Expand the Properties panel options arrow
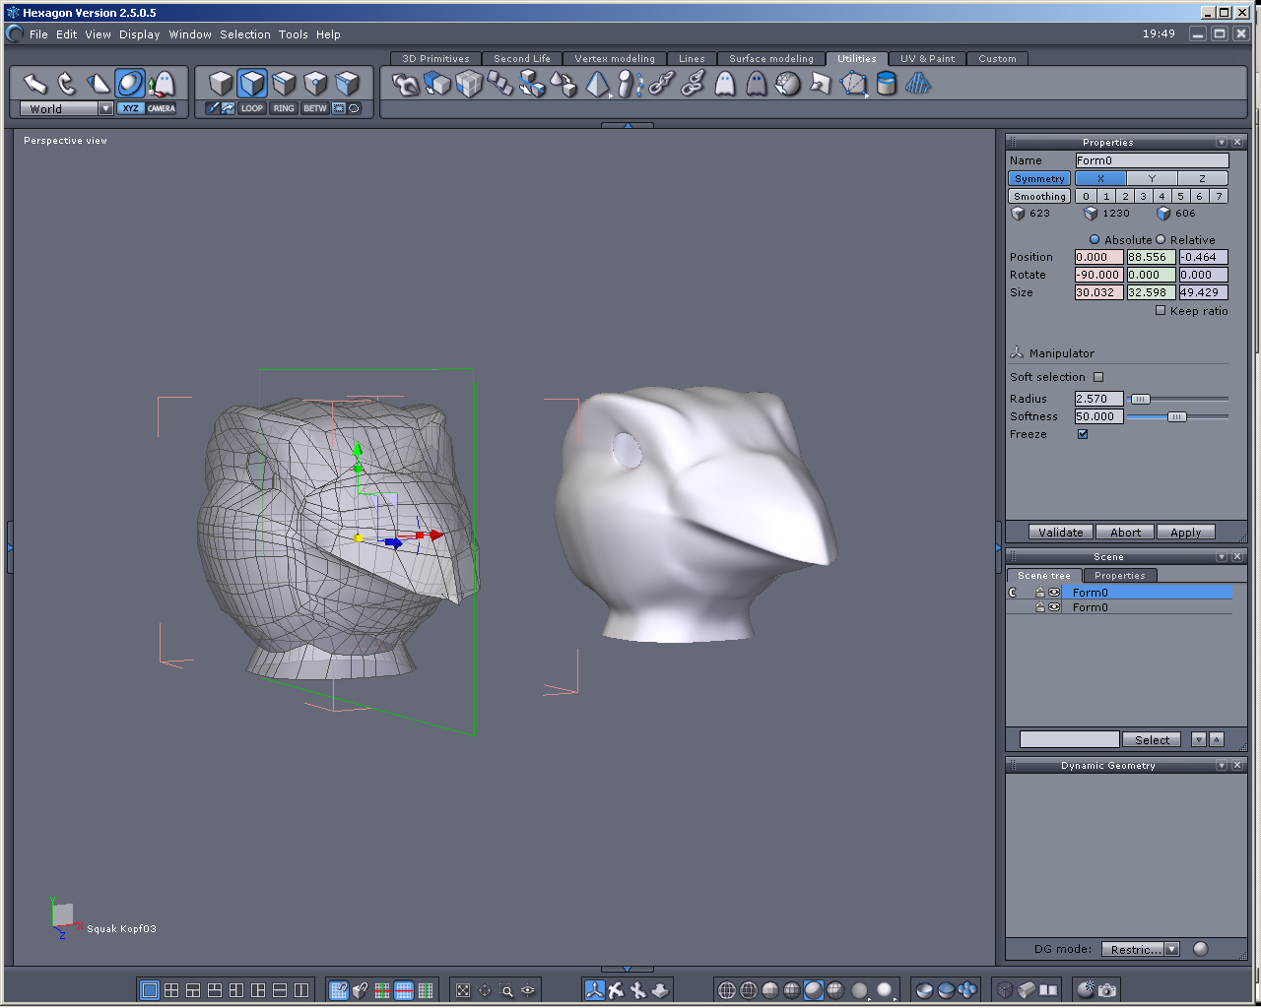Viewport: 1261px width, 1008px height. click(x=1222, y=143)
